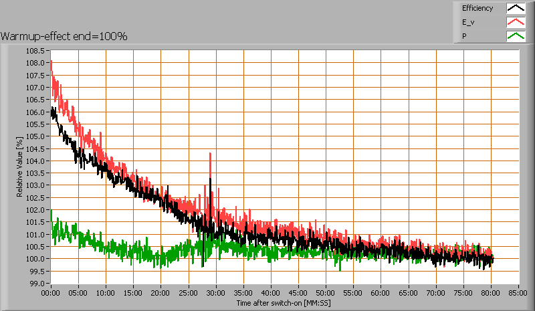The height and width of the screenshot is (311, 535).
Task: Select the Efficiency legend label
Action: (477, 9)
